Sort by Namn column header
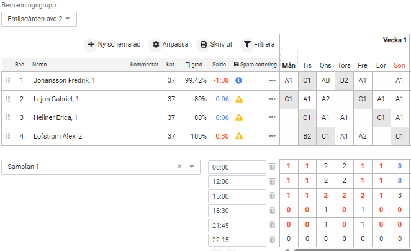The height and width of the screenshot is (251, 411). pos(40,65)
